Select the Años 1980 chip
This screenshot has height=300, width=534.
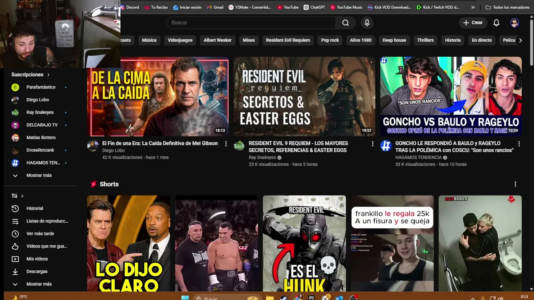click(360, 40)
